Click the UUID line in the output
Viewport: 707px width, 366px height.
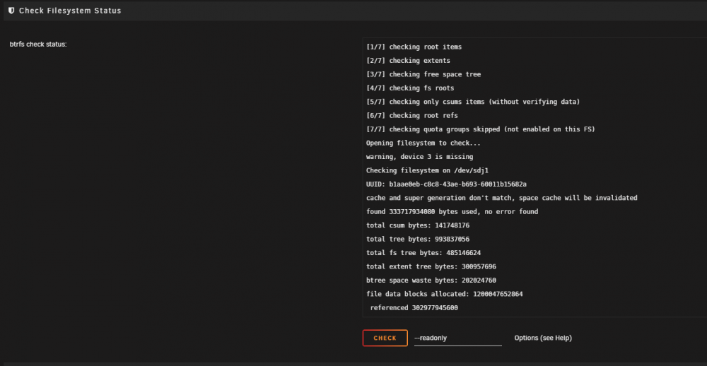446,184
